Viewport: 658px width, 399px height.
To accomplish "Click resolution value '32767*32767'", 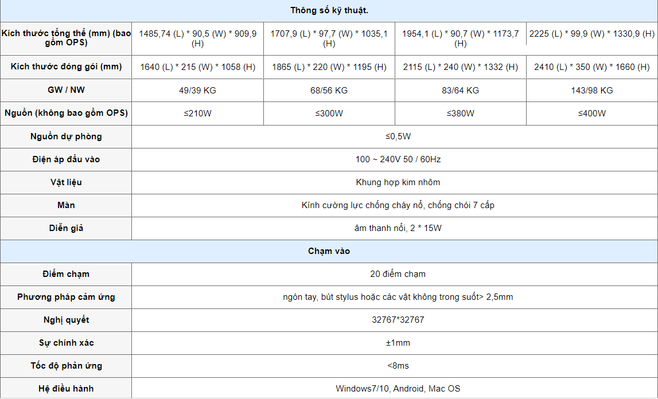I will pyautogui.click(x=398, y=320).
